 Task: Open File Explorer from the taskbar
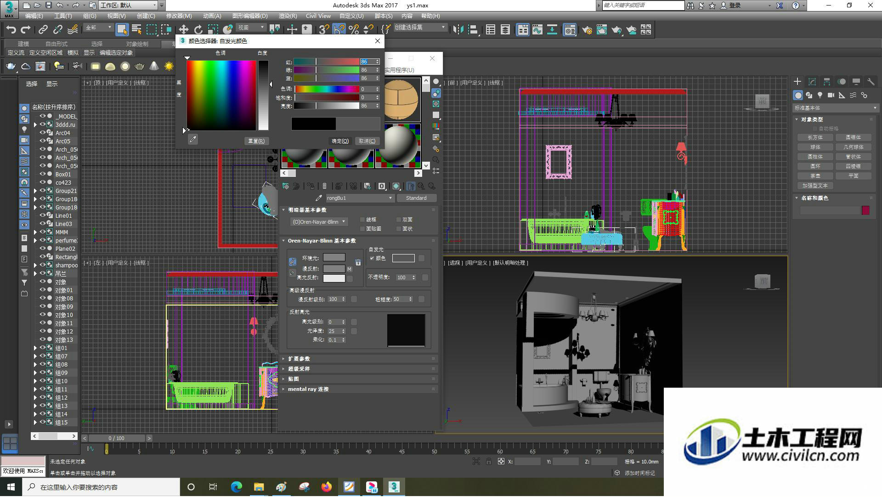(x=259, y=487)
